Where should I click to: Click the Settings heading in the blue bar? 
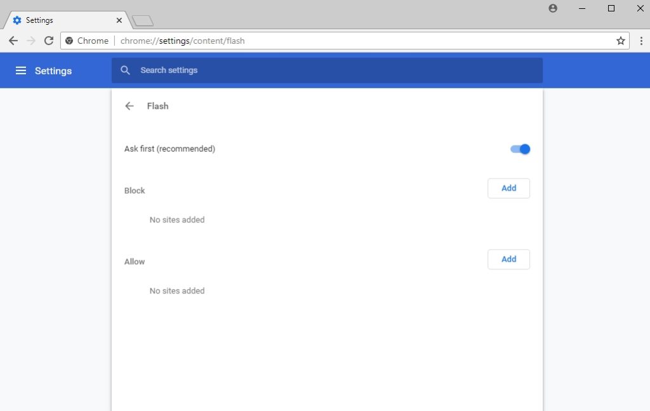coord(53,71)
